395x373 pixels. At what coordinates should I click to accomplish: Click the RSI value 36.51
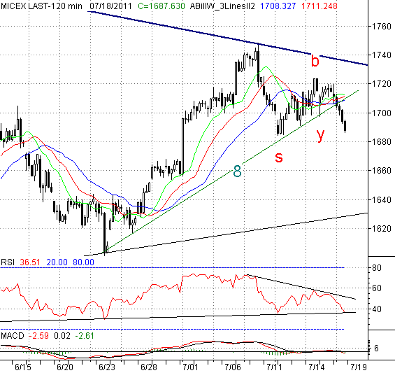pos(30,262)
